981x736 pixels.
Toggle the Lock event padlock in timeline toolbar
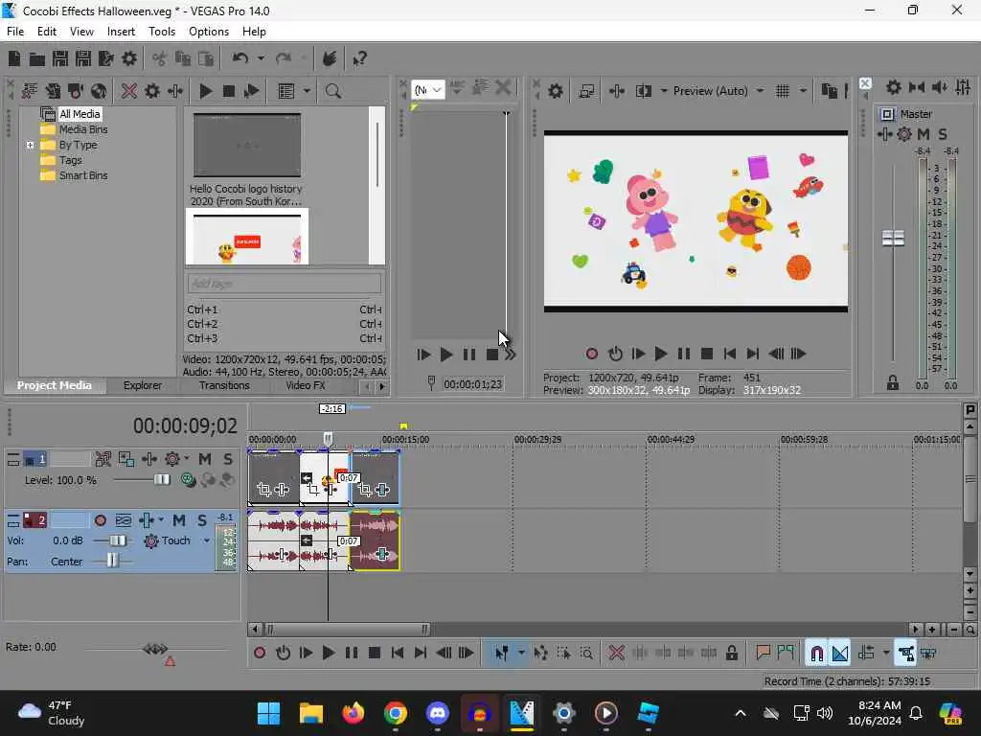(731, 654)
